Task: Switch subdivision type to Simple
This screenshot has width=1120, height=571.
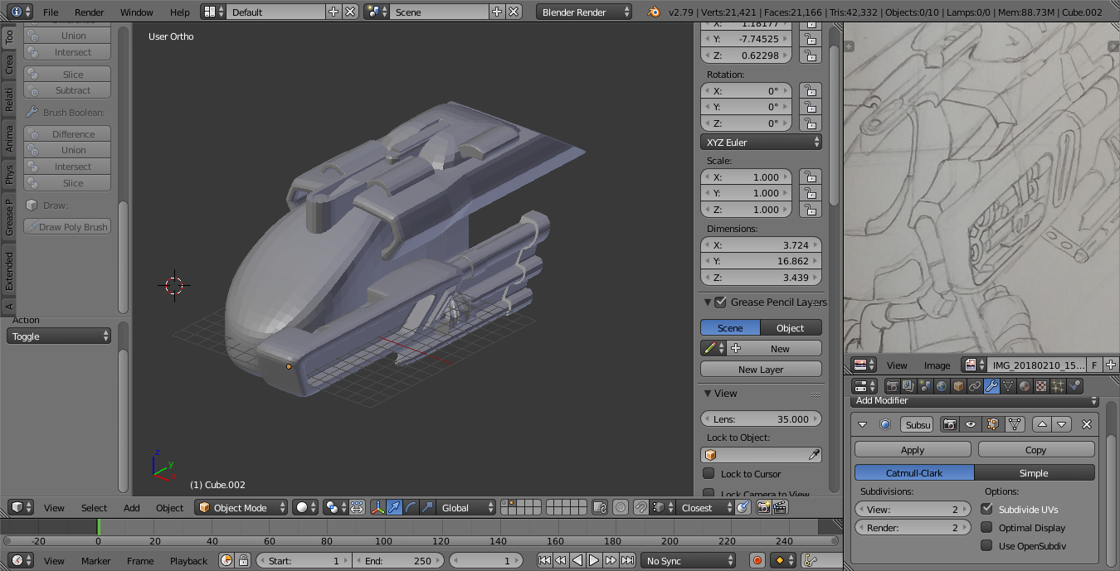Action: coord(1034,472)
